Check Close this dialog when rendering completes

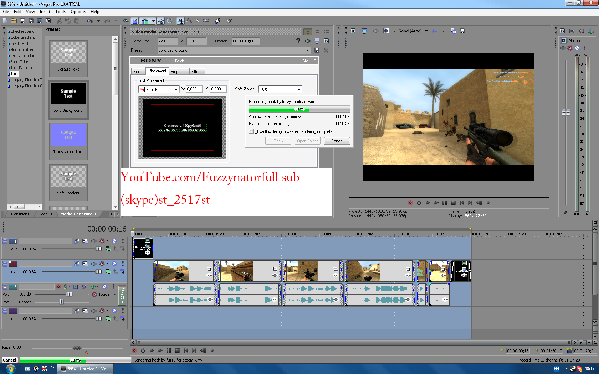coord(251,131)
